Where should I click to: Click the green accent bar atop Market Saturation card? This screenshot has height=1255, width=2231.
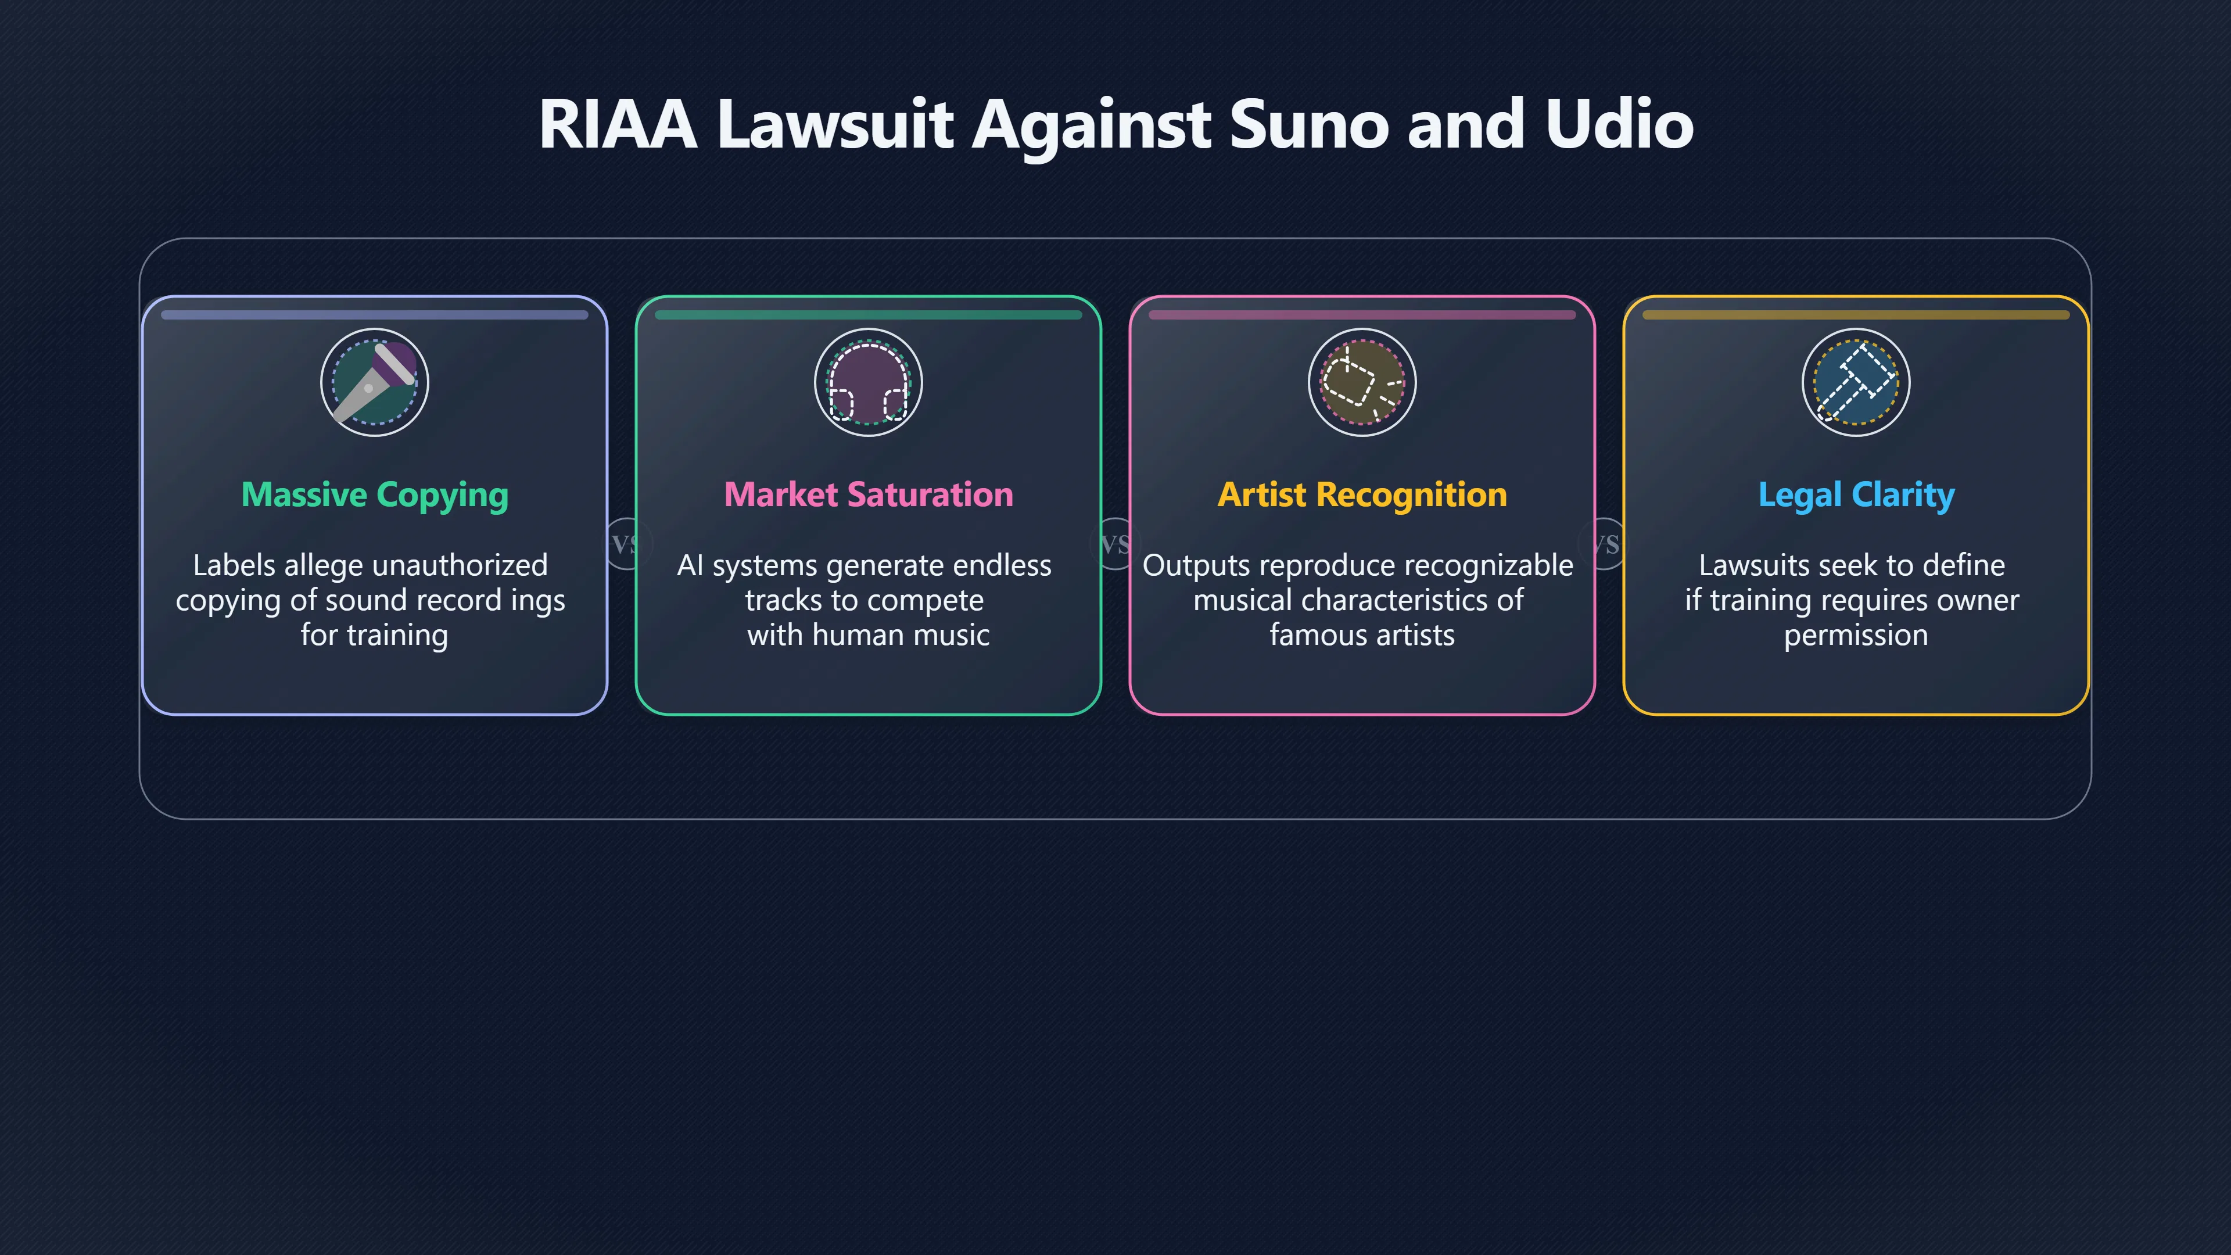(x=868, y=315)
